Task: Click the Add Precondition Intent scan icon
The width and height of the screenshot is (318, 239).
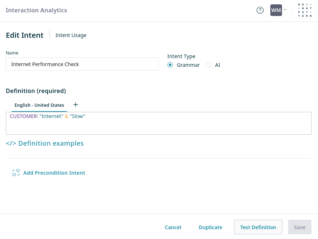Action: pyautogui.click(x=16, y=173)
